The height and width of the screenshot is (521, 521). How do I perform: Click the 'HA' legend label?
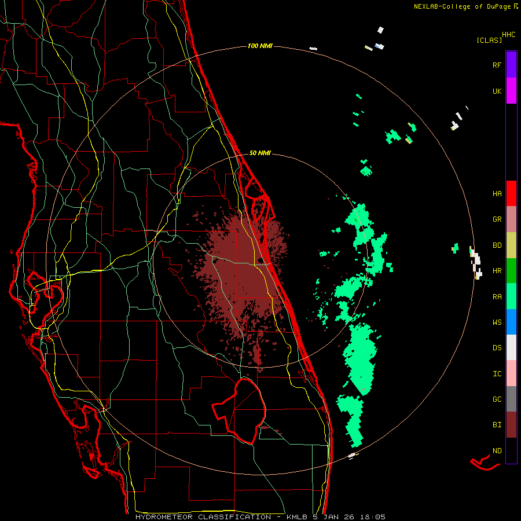point(497,193)
